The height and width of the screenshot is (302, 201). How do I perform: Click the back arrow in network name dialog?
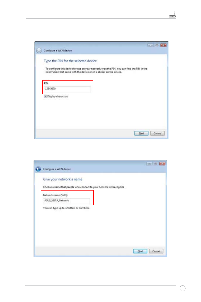coord(38,169)
